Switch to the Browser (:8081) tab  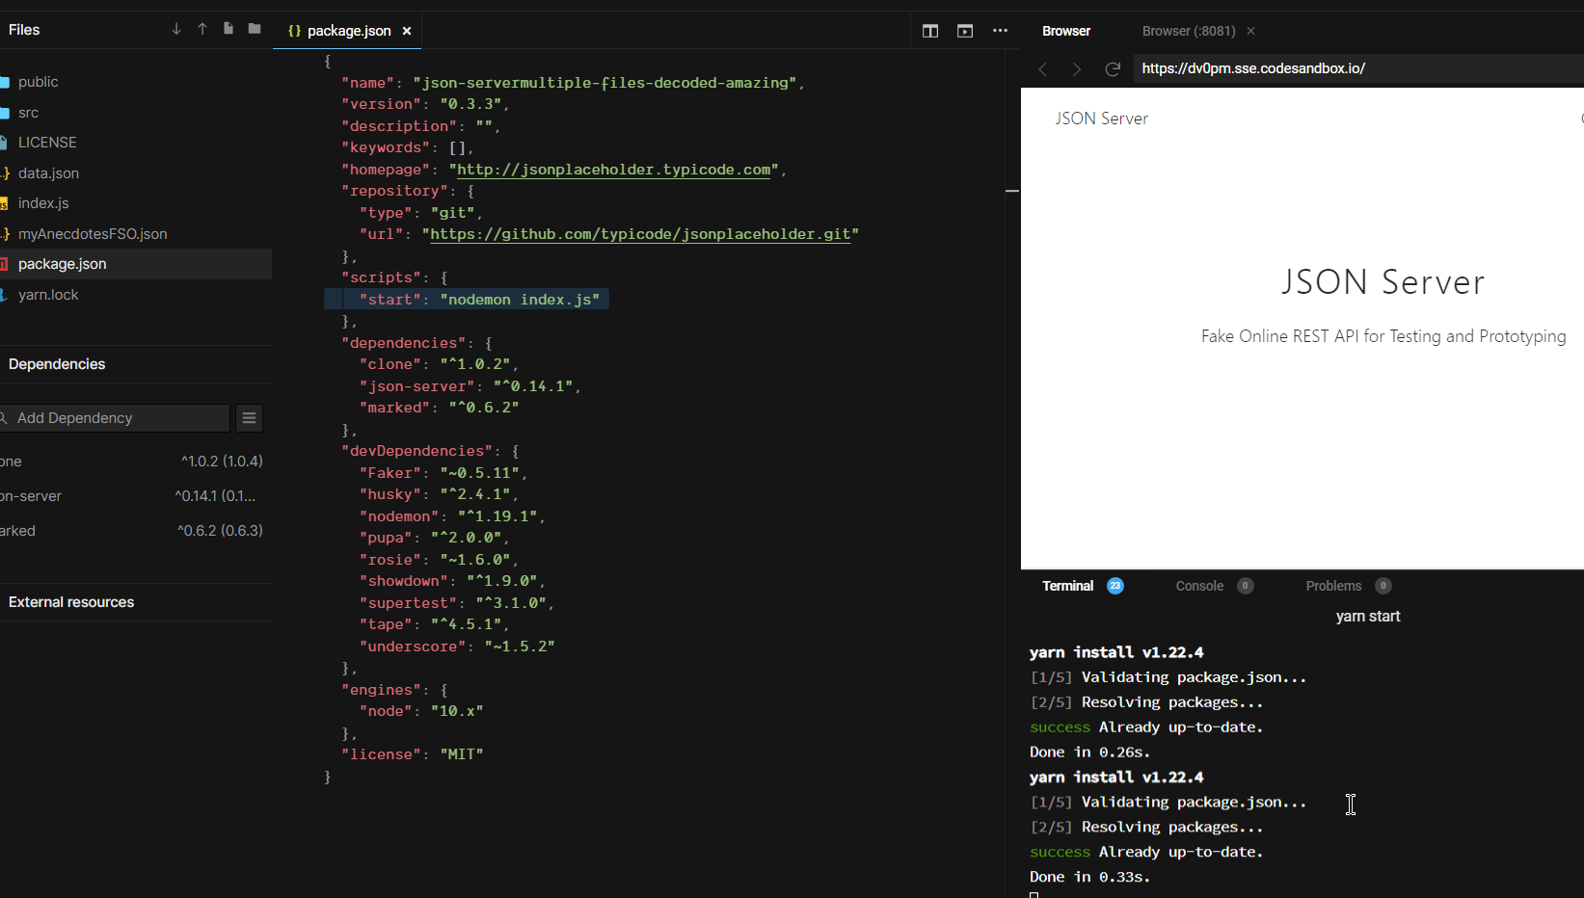click(1189, 31)
